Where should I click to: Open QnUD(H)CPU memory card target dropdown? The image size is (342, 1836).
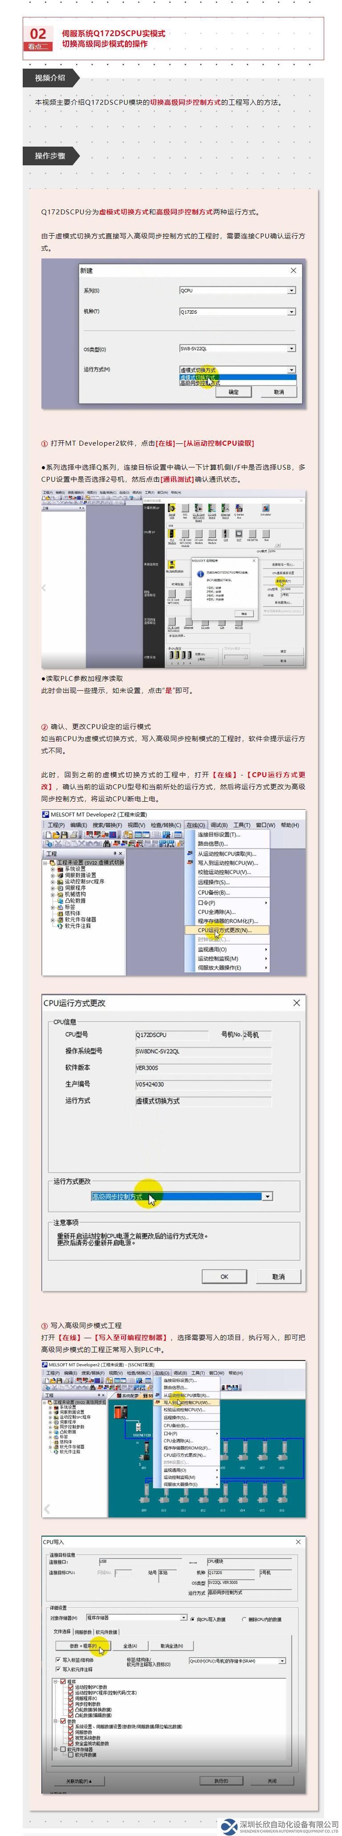[283, 1661]
